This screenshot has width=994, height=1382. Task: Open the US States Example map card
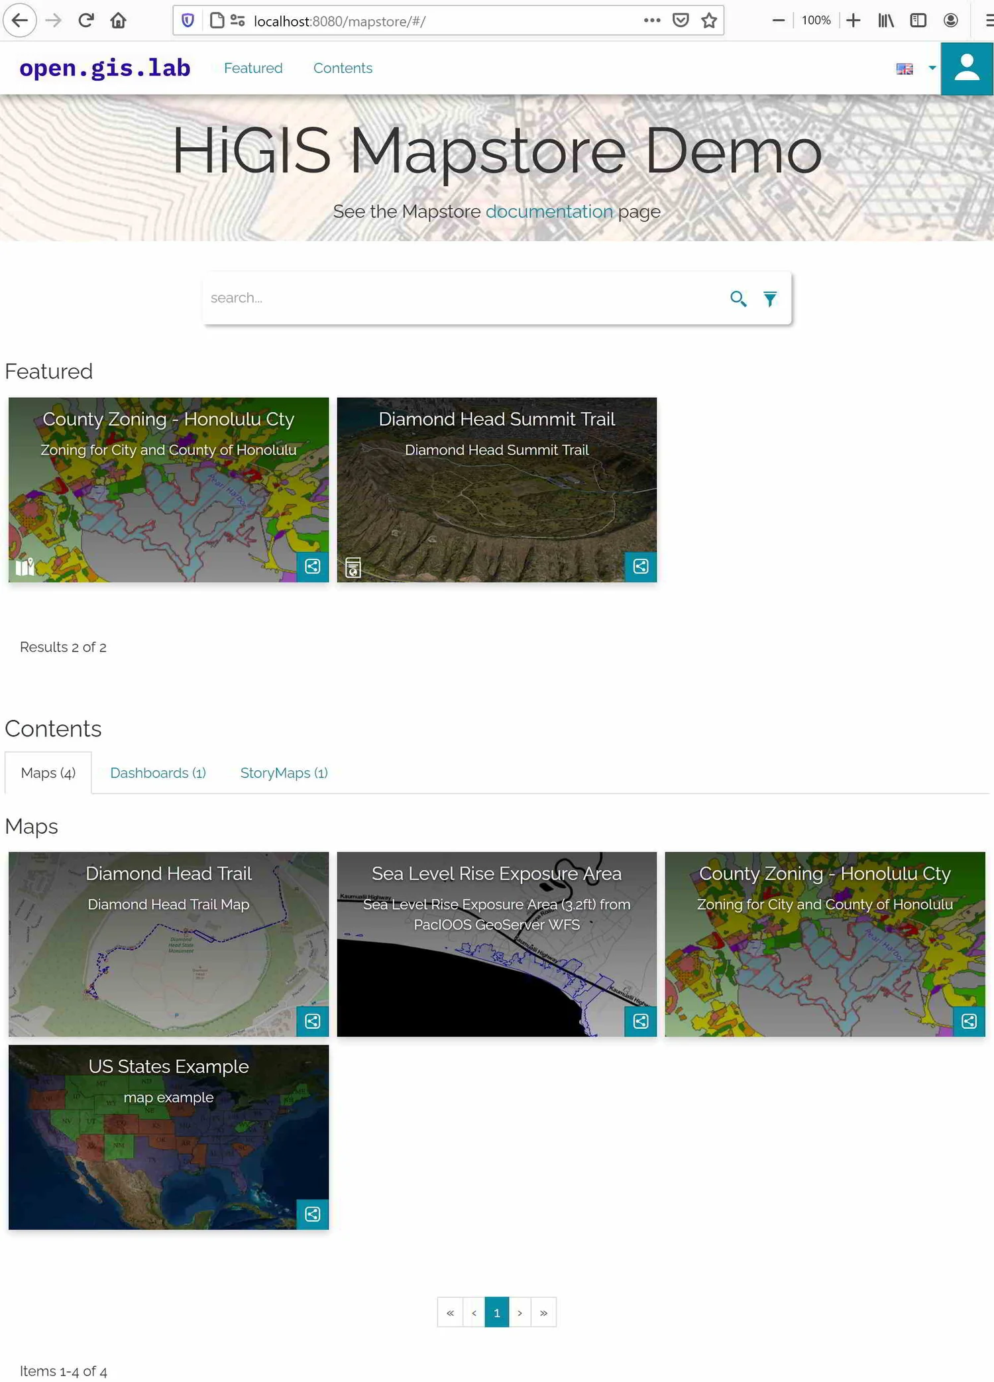(168, 1137)
